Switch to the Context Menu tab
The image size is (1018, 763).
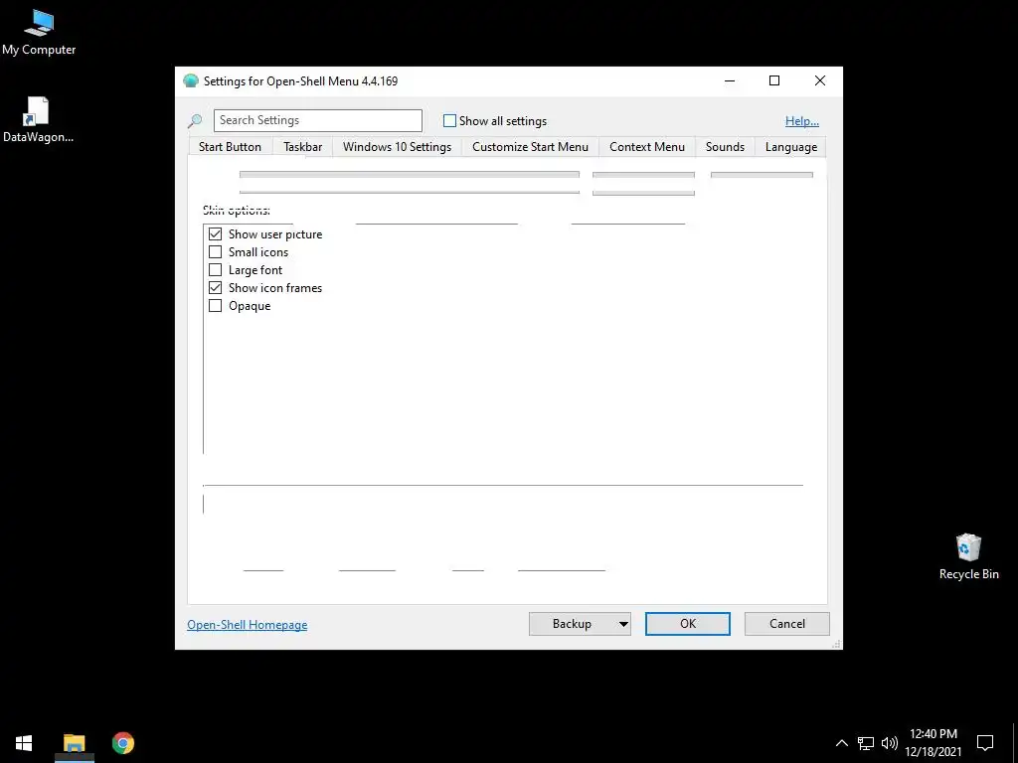[646, 147]
